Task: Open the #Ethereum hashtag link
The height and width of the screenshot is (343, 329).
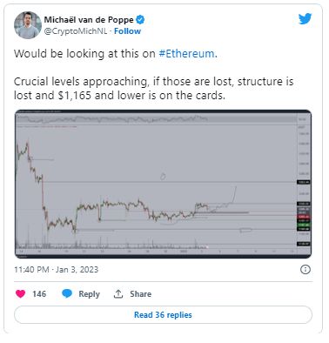Action: click(188, 54)
